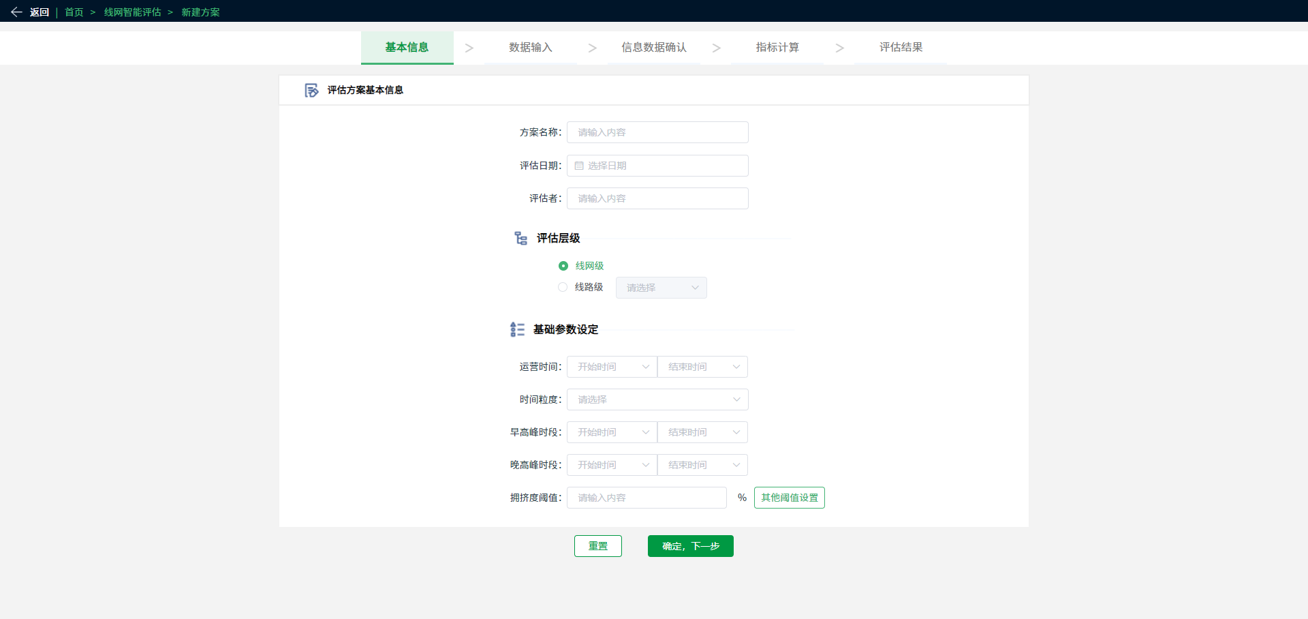Click the 评估层级 heading text
The image size is (1308, 619).
(559, 238)
